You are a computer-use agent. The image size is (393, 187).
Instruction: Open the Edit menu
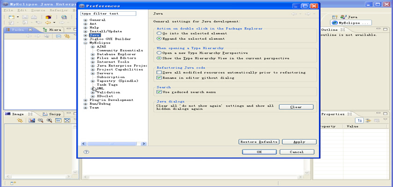[x=22, y=10]
